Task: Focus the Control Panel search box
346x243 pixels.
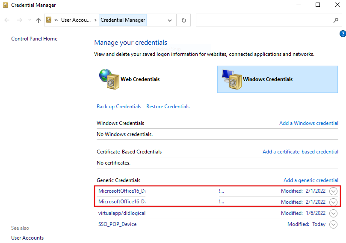Action: click(x=269, y=20)
